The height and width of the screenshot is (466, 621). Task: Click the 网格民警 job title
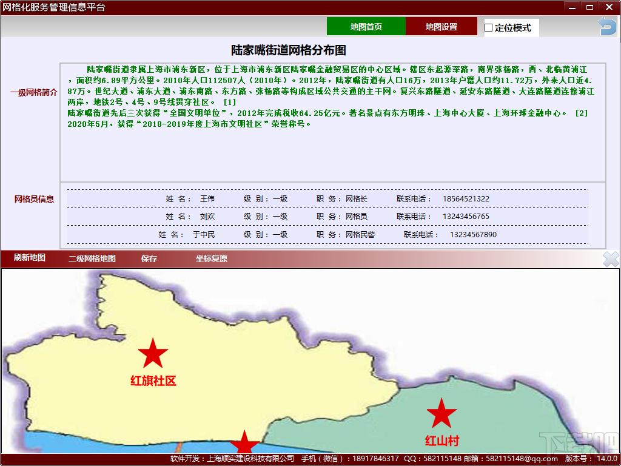360,235
